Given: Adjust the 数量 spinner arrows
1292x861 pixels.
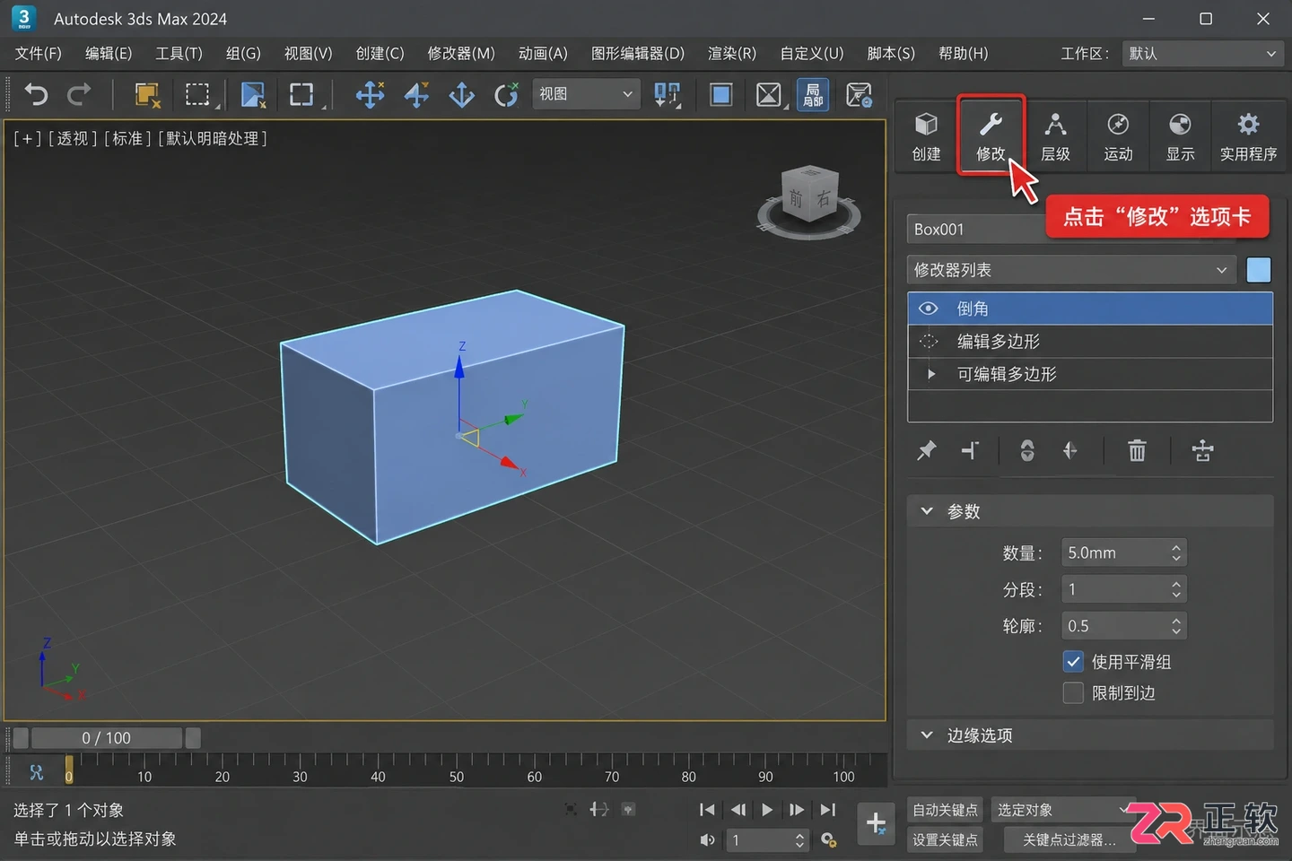Looking at the screenshot, I should pos(1176,553).
